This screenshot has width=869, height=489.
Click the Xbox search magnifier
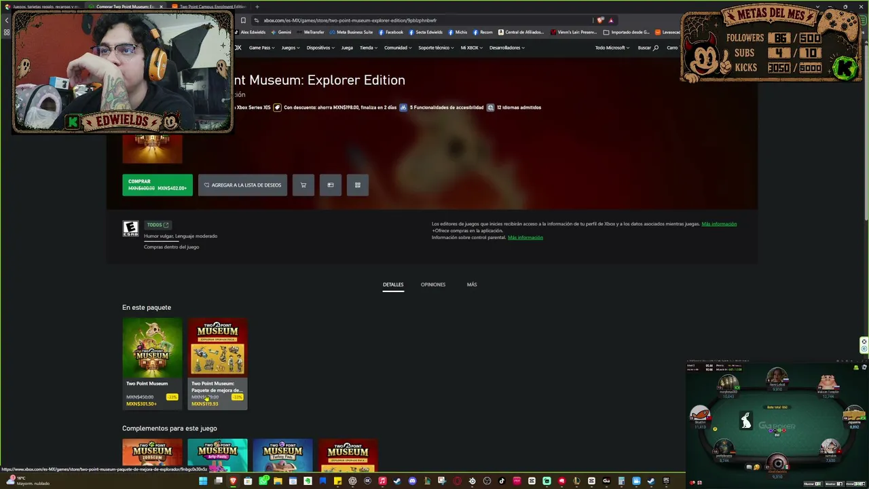[656, 48]
